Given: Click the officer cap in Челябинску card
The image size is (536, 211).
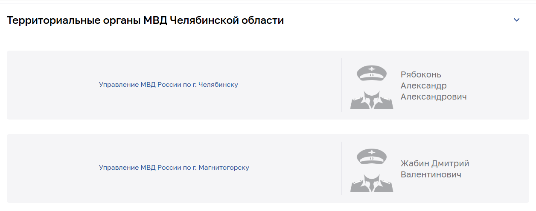Looking at the screenshot, I should click(x=372, y=73).
